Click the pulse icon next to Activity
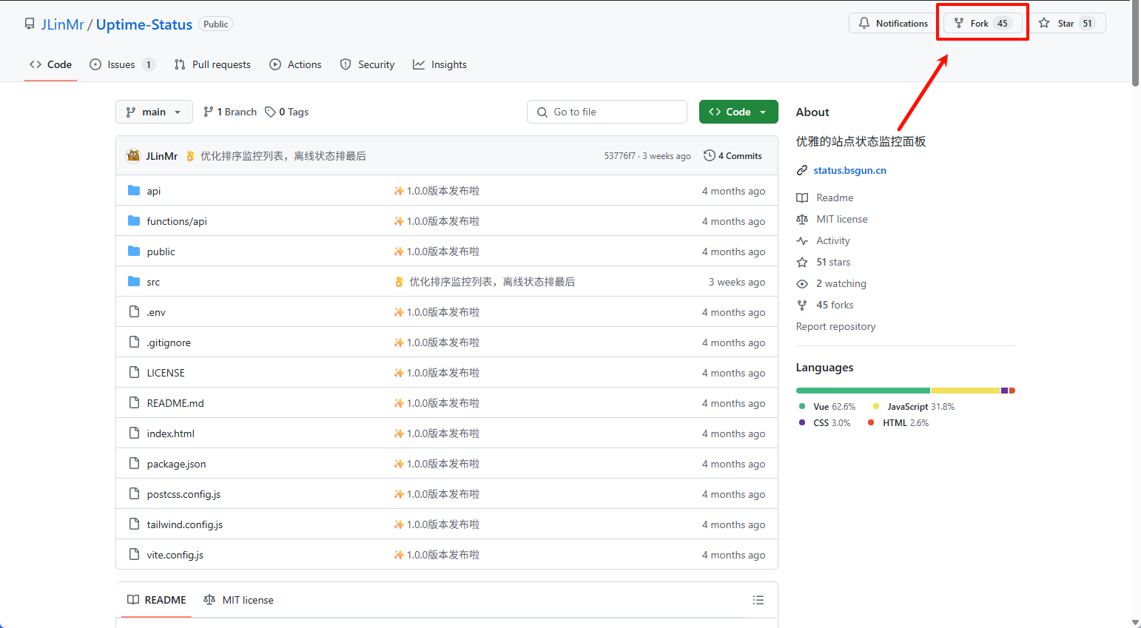This screenshot has width=1141, height=628. pyautogui.click(x=802, y=240)
